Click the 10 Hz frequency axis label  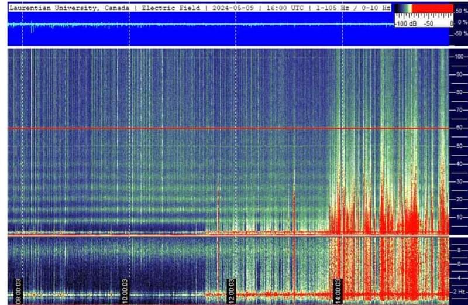459,217
